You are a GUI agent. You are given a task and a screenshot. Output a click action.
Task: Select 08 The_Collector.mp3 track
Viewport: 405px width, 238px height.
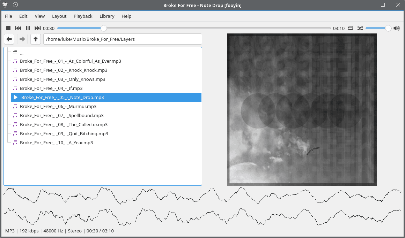click(x=106, y=124)
